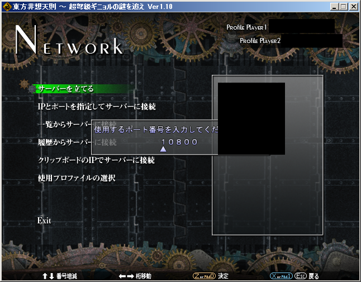The image size is (361, 282).
Task: Select 履歴からサーバーに接続 option
Action: point(77,142)
